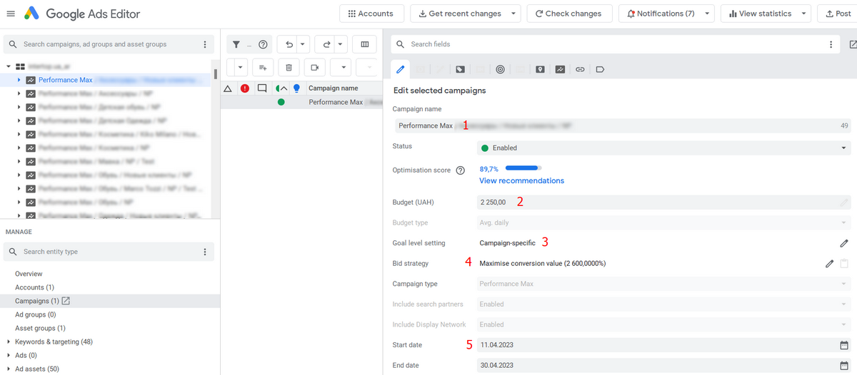Screen dimensions: 857x375
Task: Open Include search partners dropdown
Action: (x=664, y=304)
